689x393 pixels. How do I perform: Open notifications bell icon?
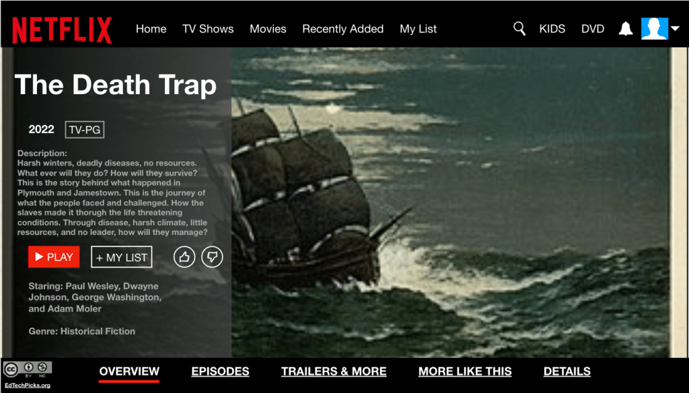[x=626, y=28]
